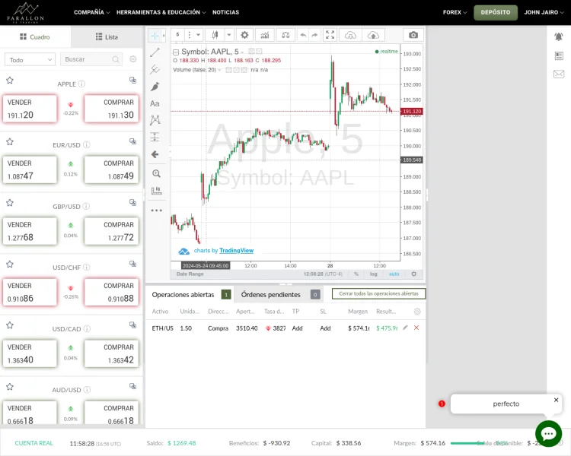Open the TradingView link
Viewport: 571px width, 456px height.
(x=236, y=250)
